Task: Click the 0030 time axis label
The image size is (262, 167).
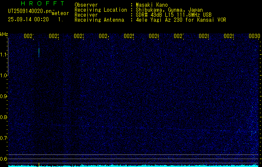Action: coord(255,36)
